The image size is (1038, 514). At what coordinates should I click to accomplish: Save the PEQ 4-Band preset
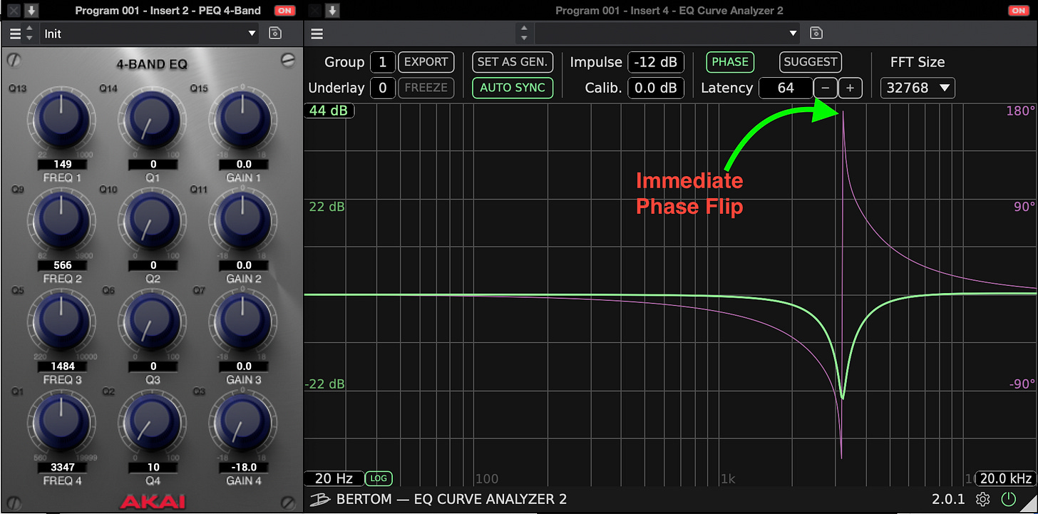(275, 34)
